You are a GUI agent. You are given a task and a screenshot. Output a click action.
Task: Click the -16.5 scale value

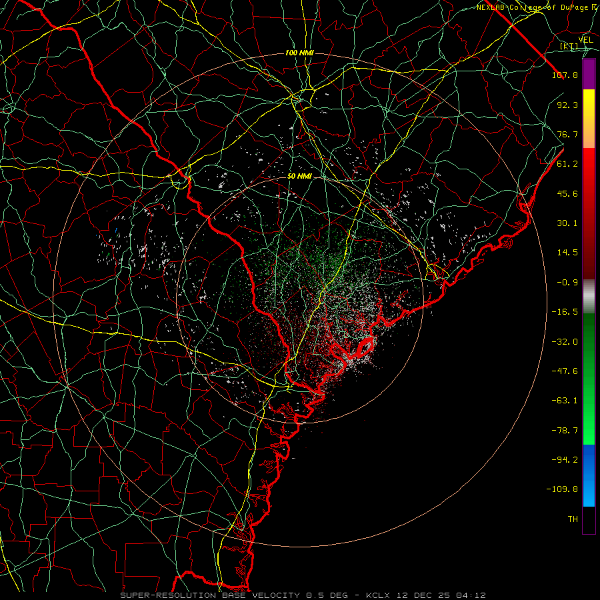pyautogui.click(x=565, y=312)
